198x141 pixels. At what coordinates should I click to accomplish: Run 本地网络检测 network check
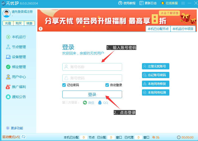(x=156, y=93)
